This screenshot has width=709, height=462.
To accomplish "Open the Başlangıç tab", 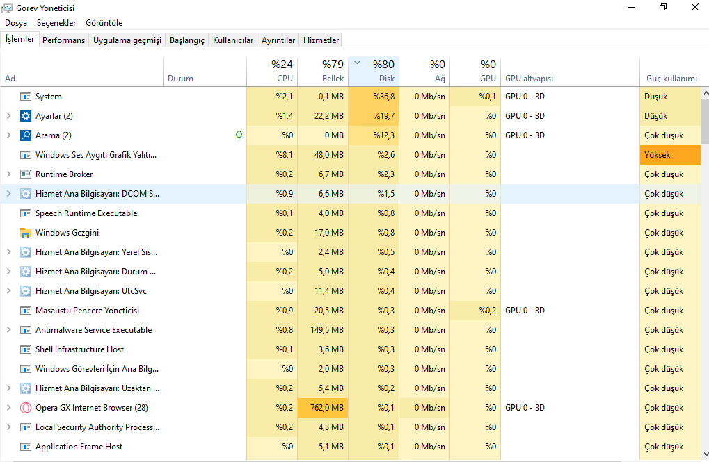I will click(x=187, y=40).
